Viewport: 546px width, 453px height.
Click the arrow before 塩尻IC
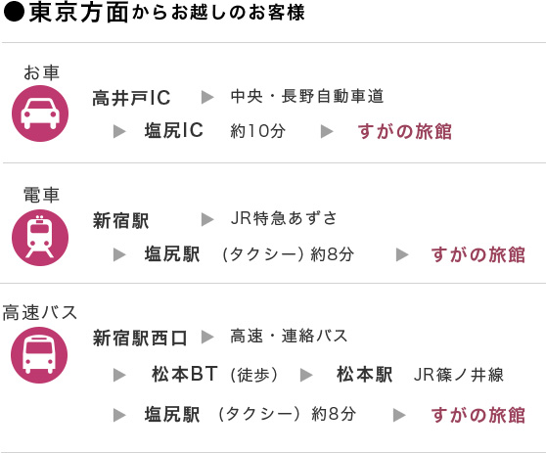tap(119, 131)
